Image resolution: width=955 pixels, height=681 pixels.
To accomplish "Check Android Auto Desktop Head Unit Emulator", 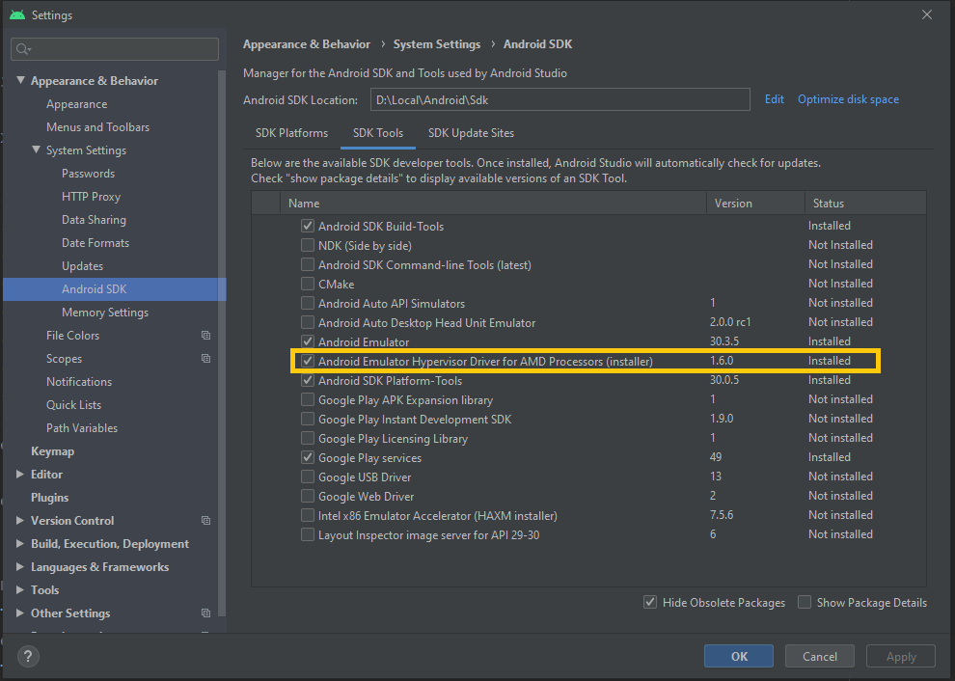I will coord(308,323).
